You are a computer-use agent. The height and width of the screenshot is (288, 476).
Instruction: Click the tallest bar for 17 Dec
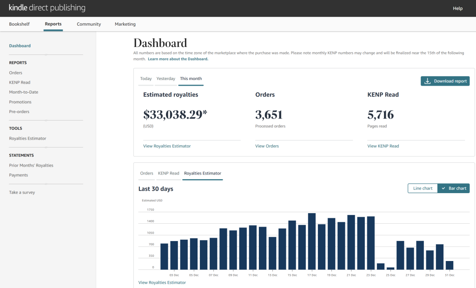click(312, 241)
